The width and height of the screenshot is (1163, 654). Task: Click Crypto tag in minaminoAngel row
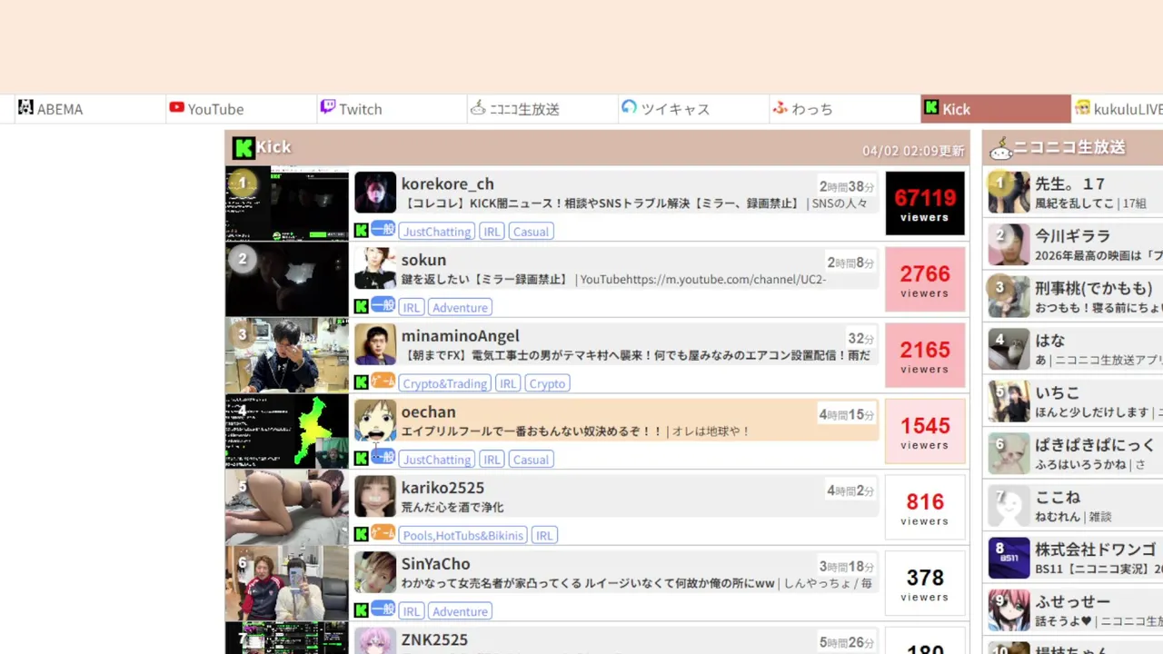pos(547,383)
